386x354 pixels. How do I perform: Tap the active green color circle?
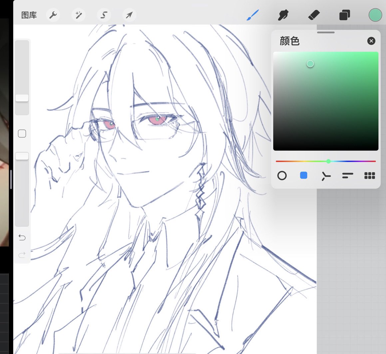[375, 15]
